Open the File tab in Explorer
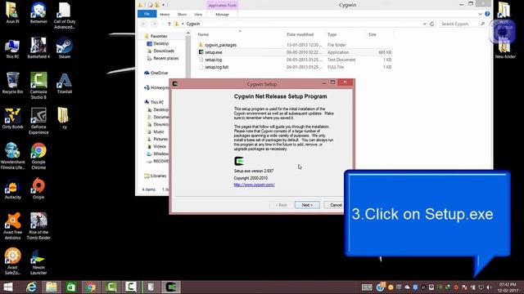 147,14
